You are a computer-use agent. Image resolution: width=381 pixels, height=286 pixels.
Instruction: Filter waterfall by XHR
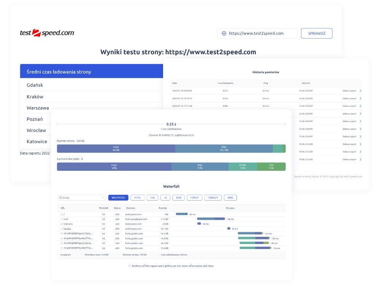coord(179,198)
